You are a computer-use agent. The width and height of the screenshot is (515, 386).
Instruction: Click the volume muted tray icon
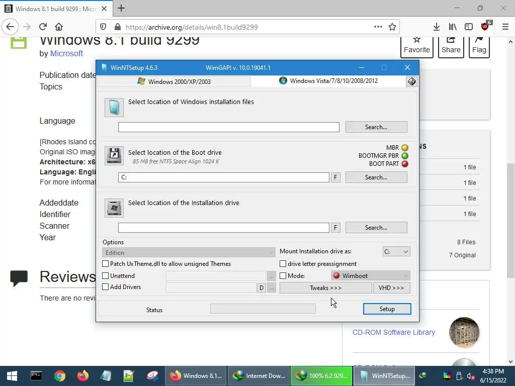coord(471,376)
